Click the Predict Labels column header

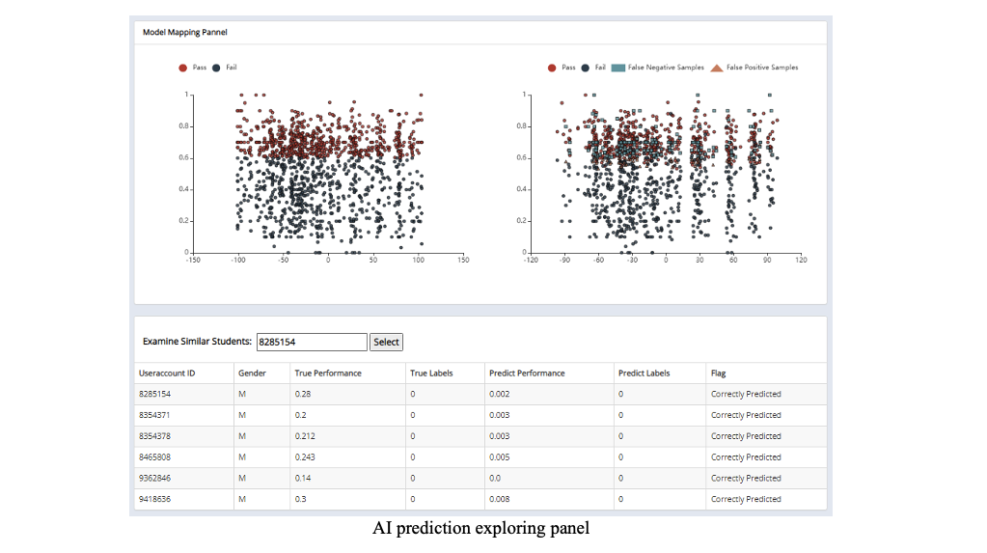[644, 373]
